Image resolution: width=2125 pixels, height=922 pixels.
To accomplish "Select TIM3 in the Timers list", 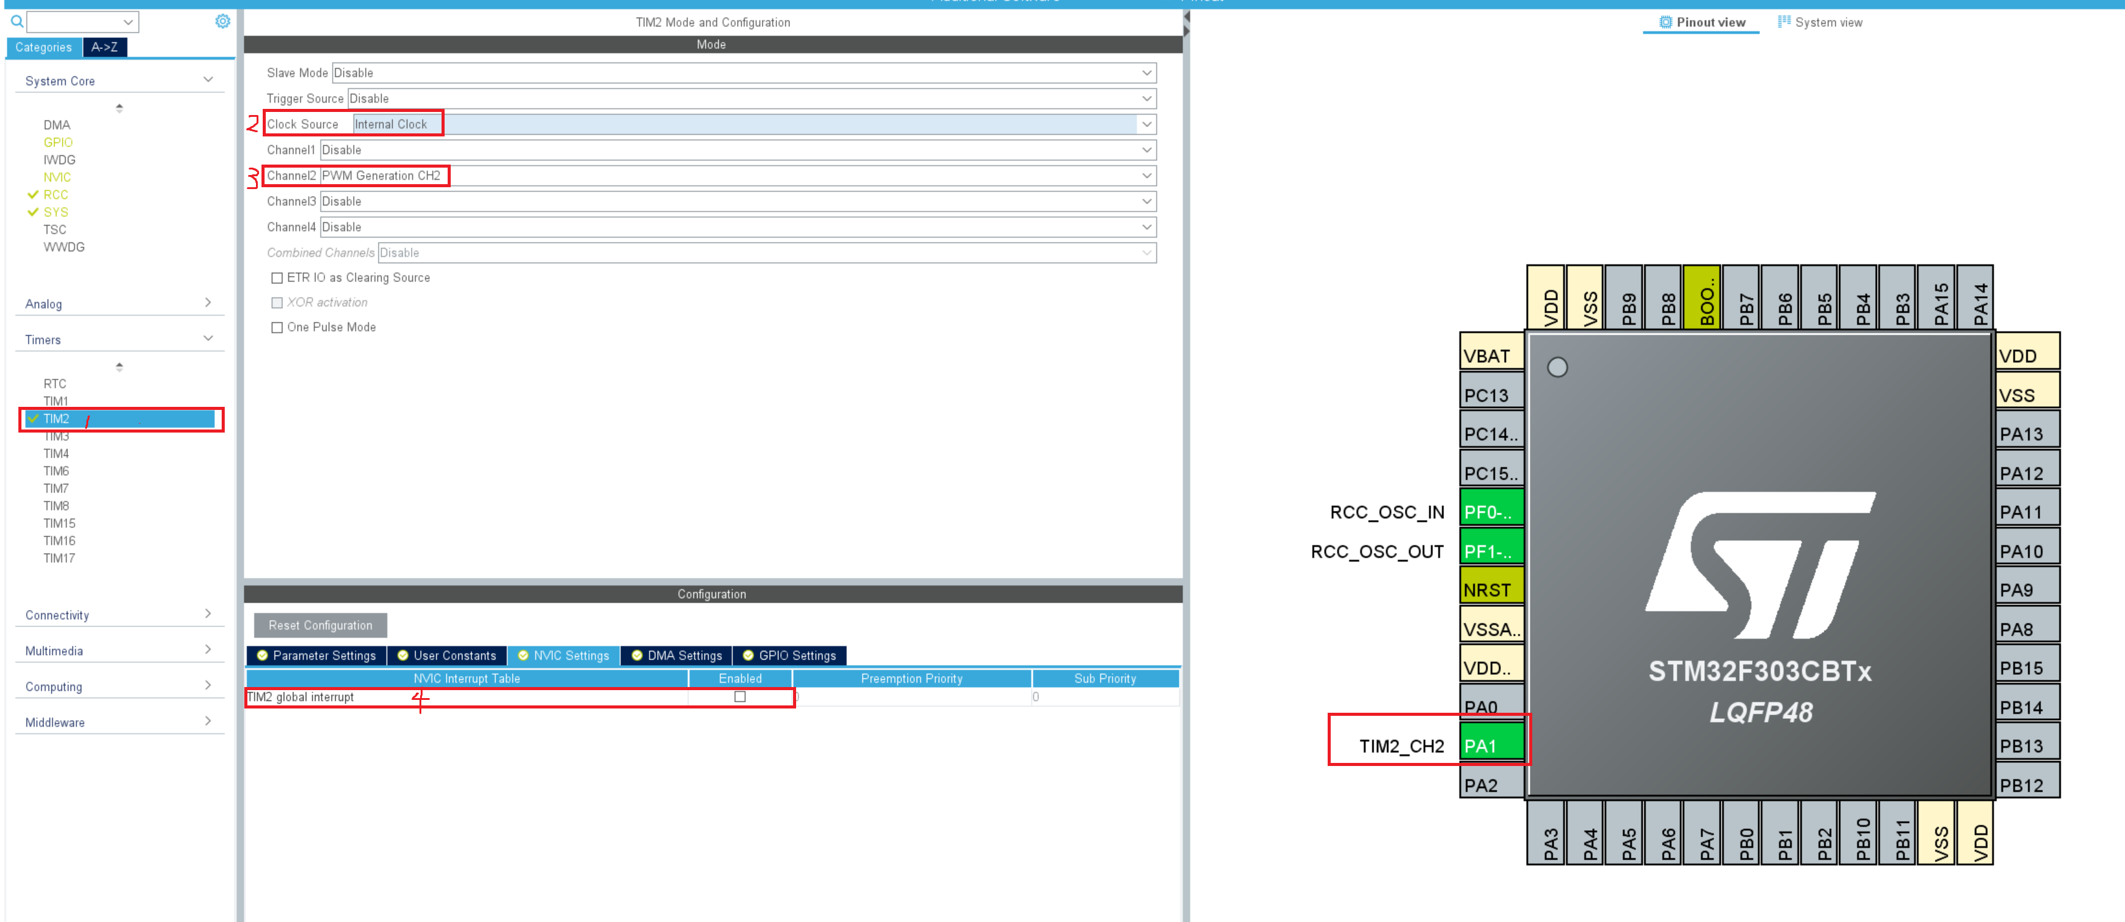I will (56, 437).
